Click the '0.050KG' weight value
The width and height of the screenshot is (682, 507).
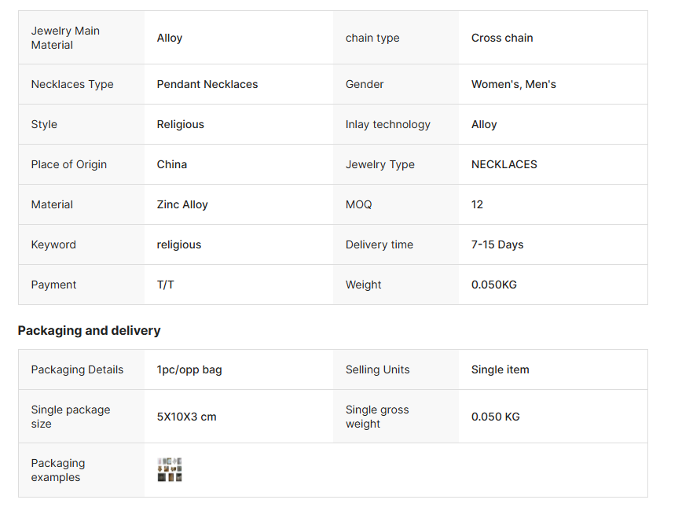click(494, 285)
